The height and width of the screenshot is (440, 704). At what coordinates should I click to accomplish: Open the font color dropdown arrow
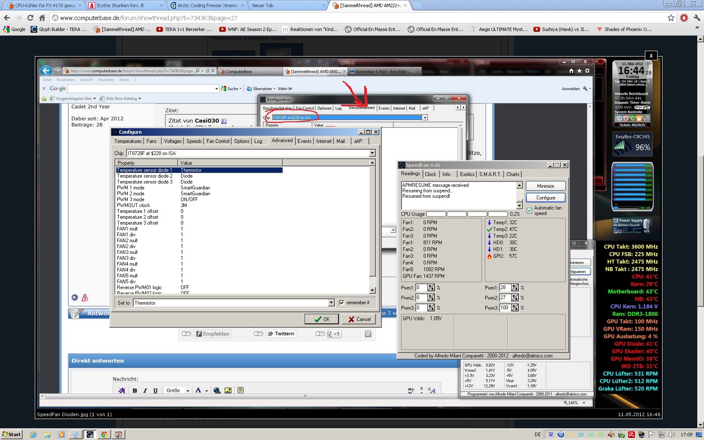(207, 391)
